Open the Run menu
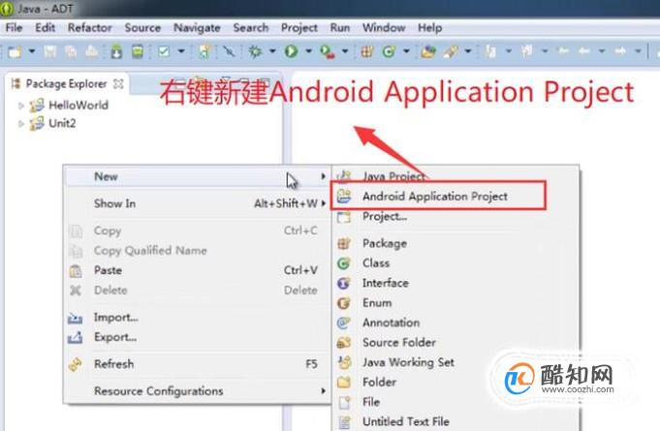 (x=340, y=28)
